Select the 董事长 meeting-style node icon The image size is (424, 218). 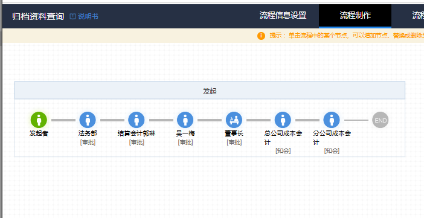[234, 120]
